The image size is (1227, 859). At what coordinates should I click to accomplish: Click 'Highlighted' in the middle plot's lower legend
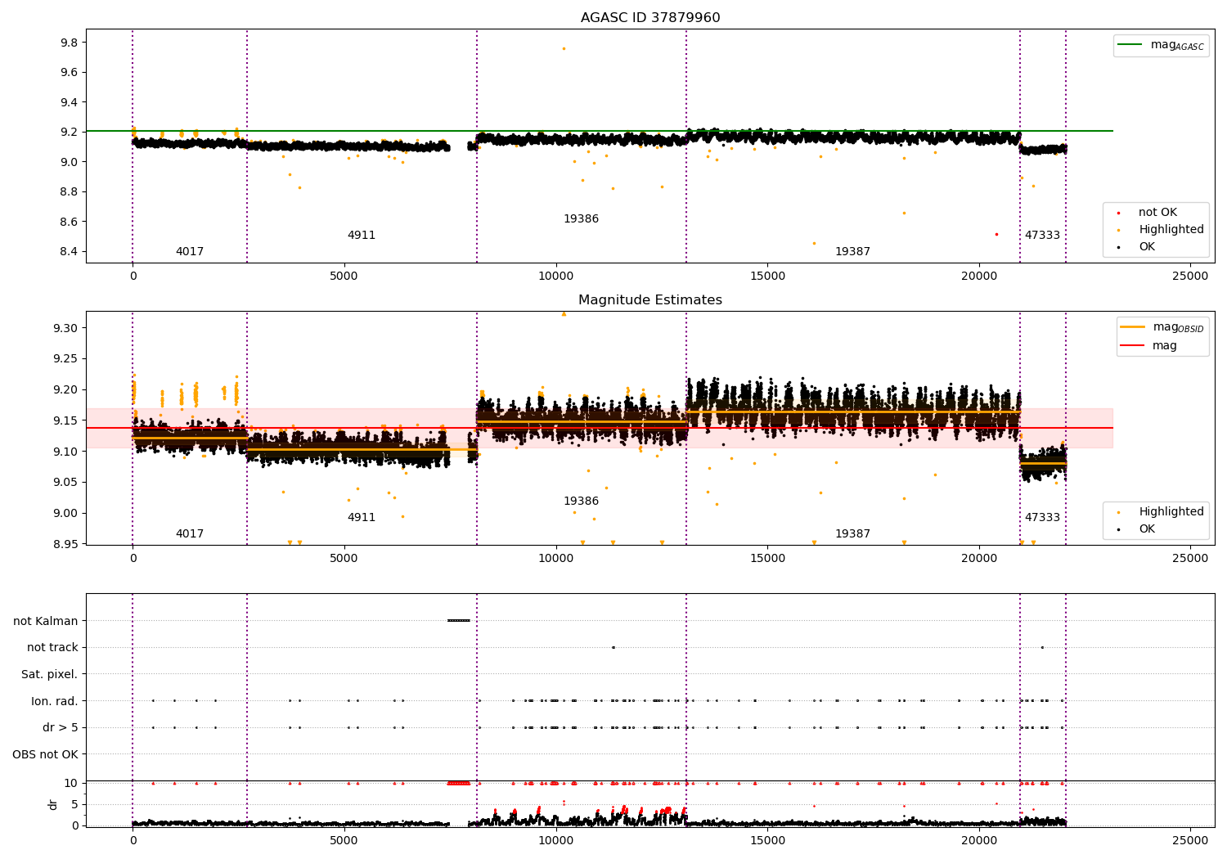1171,512
